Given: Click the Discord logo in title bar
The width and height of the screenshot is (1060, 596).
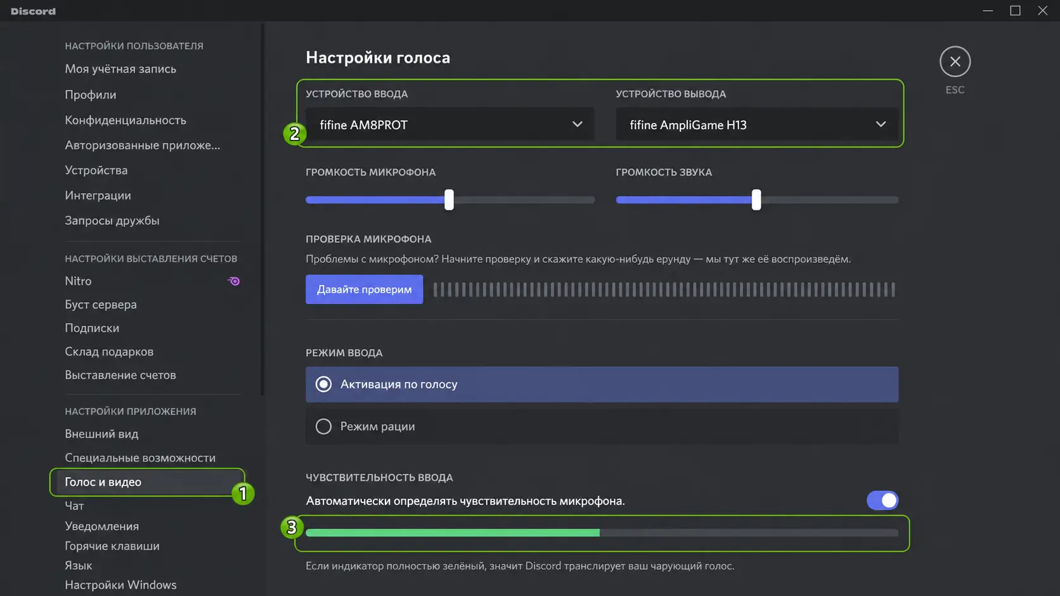Looking at the screenshot, I should [x=33, y=11].
